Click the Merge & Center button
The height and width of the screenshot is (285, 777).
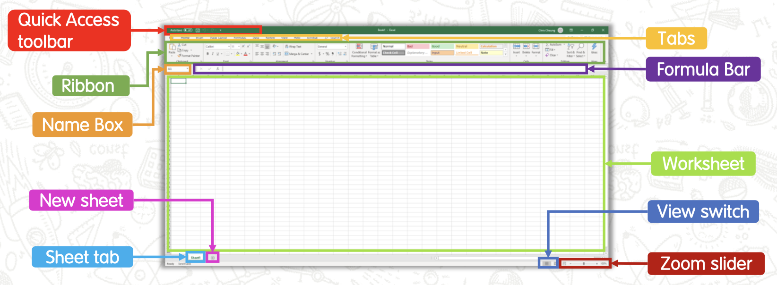297,54
